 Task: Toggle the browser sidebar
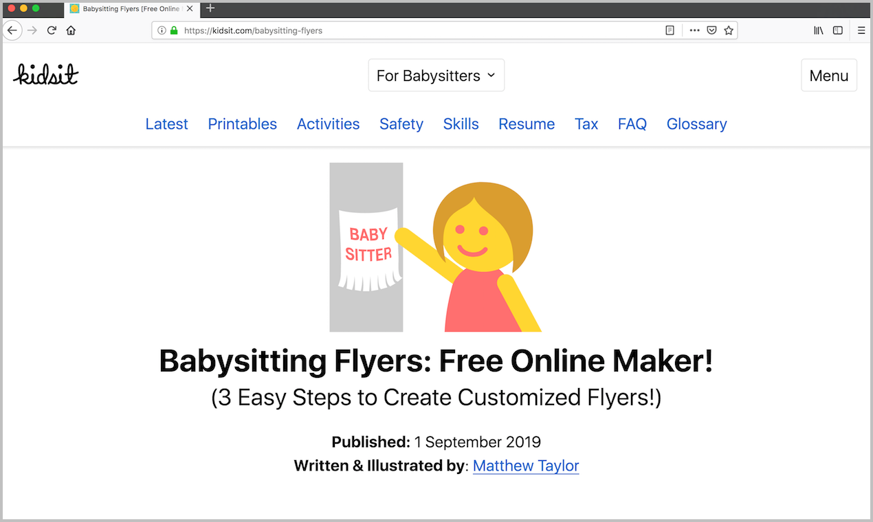837,30
